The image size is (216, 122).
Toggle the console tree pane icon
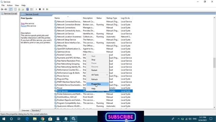pyautogui.click(x=11, y=9)
